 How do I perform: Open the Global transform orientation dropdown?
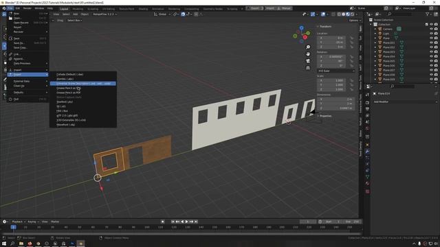[x=162, y=14]
